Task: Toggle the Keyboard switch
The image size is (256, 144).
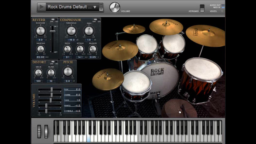Action: pos(202,8)
